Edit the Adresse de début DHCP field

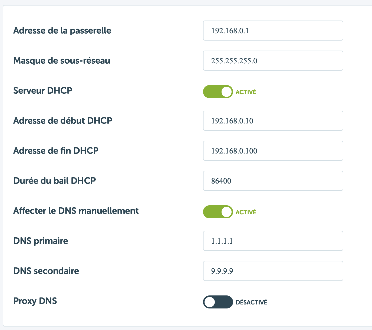tap(273, 121)
